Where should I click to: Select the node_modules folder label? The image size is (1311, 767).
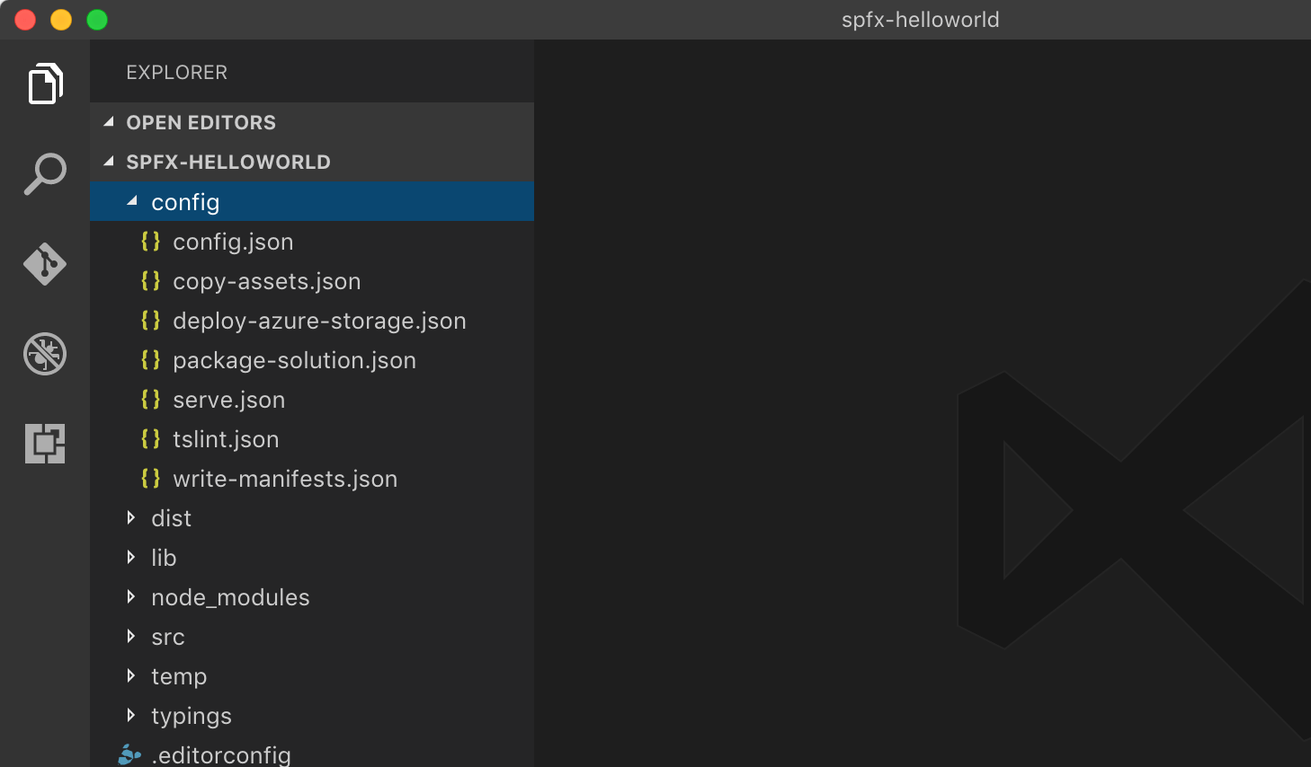coord(230,597)
